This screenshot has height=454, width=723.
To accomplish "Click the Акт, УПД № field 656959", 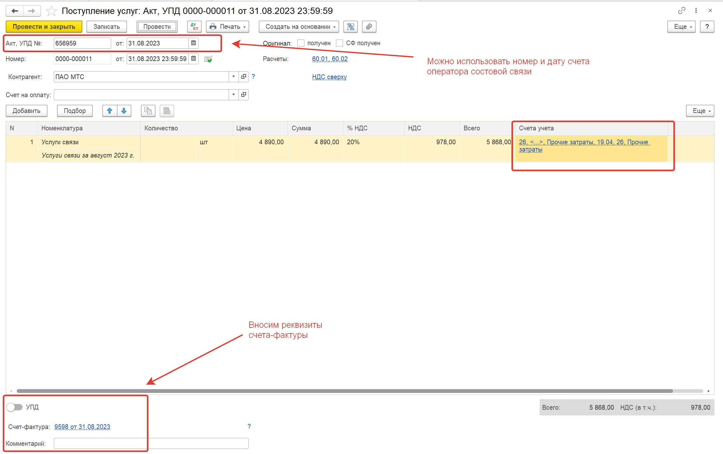I will (x=82, y=43).
